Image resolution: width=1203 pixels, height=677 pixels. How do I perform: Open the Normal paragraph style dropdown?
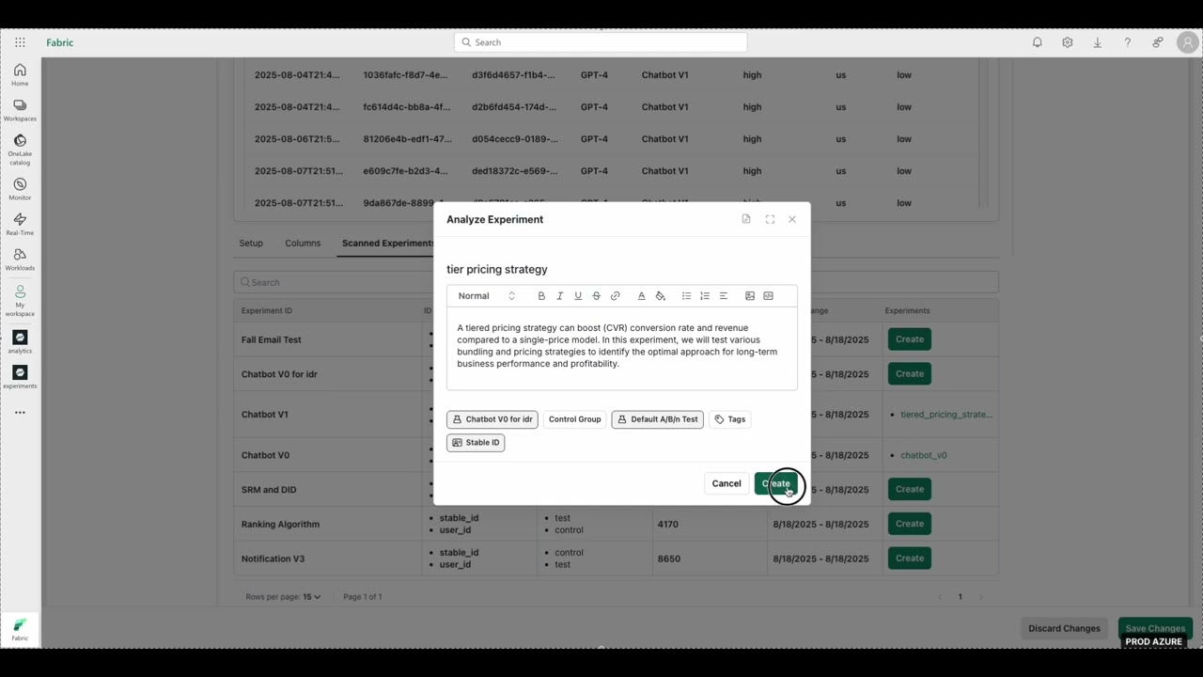(x=486, y=296)
